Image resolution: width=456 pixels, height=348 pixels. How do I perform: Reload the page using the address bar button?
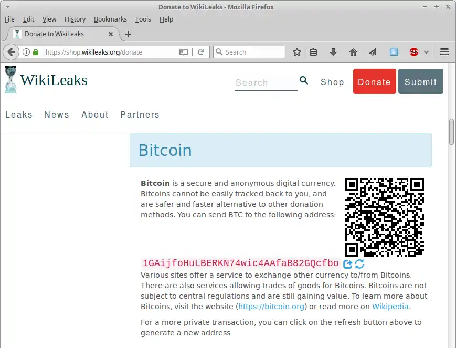point(200,52)
